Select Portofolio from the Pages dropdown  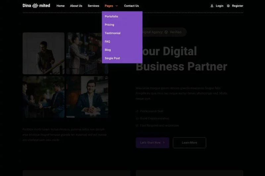[x=111, y=17]
